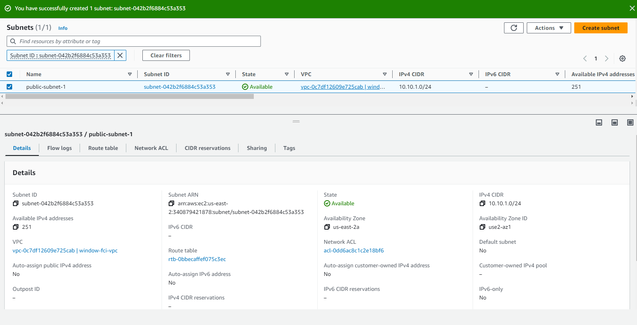Click the us-east-2a availability zone value

346,227
